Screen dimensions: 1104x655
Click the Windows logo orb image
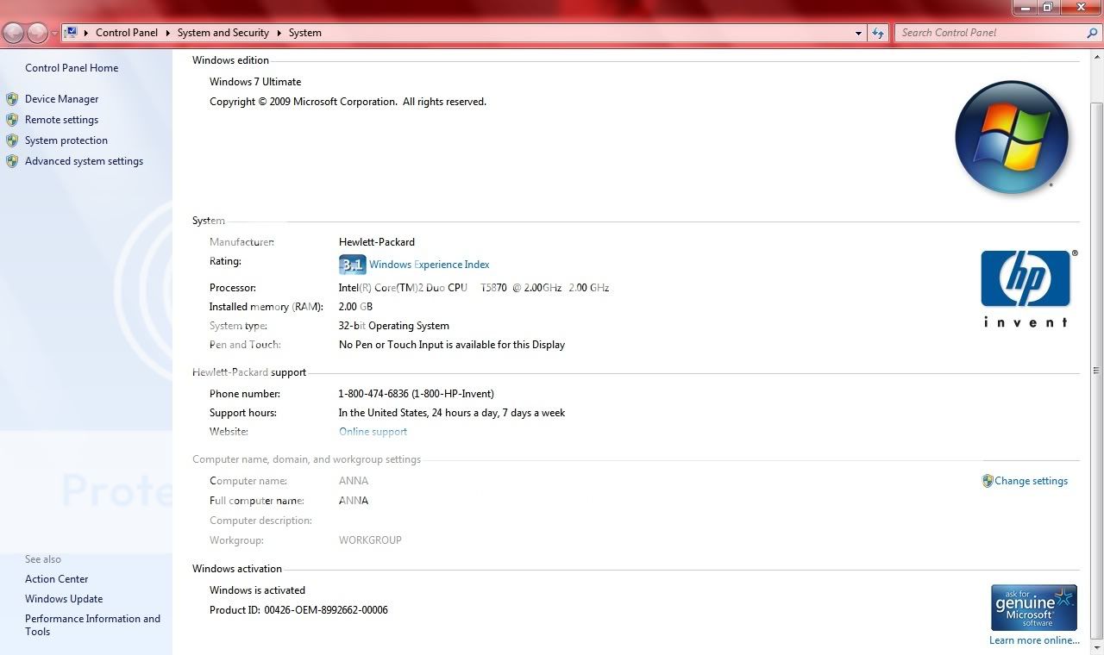1012,138
